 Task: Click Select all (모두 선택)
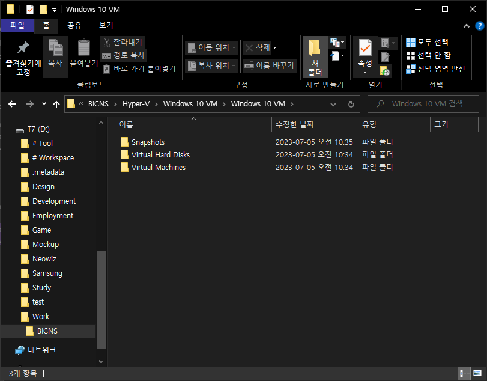coord(427,42)
